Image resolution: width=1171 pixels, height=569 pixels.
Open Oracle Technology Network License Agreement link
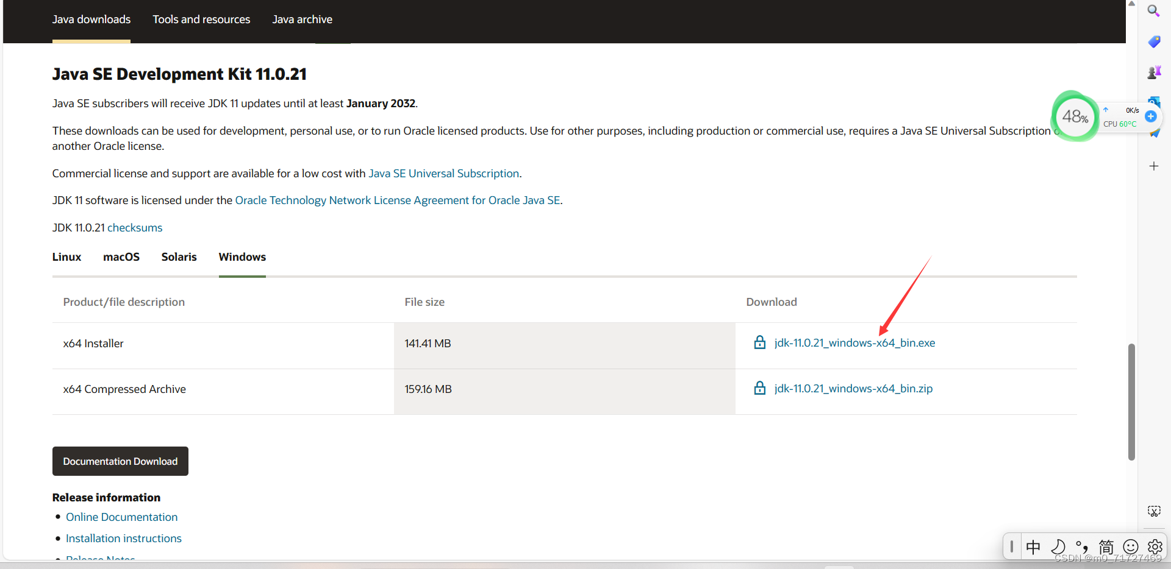coord(398,200)
